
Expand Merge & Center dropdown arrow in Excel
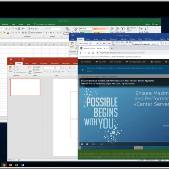(43, 33)
